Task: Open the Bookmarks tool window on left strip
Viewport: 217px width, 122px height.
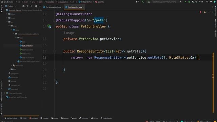Action: tap(1, 96)
